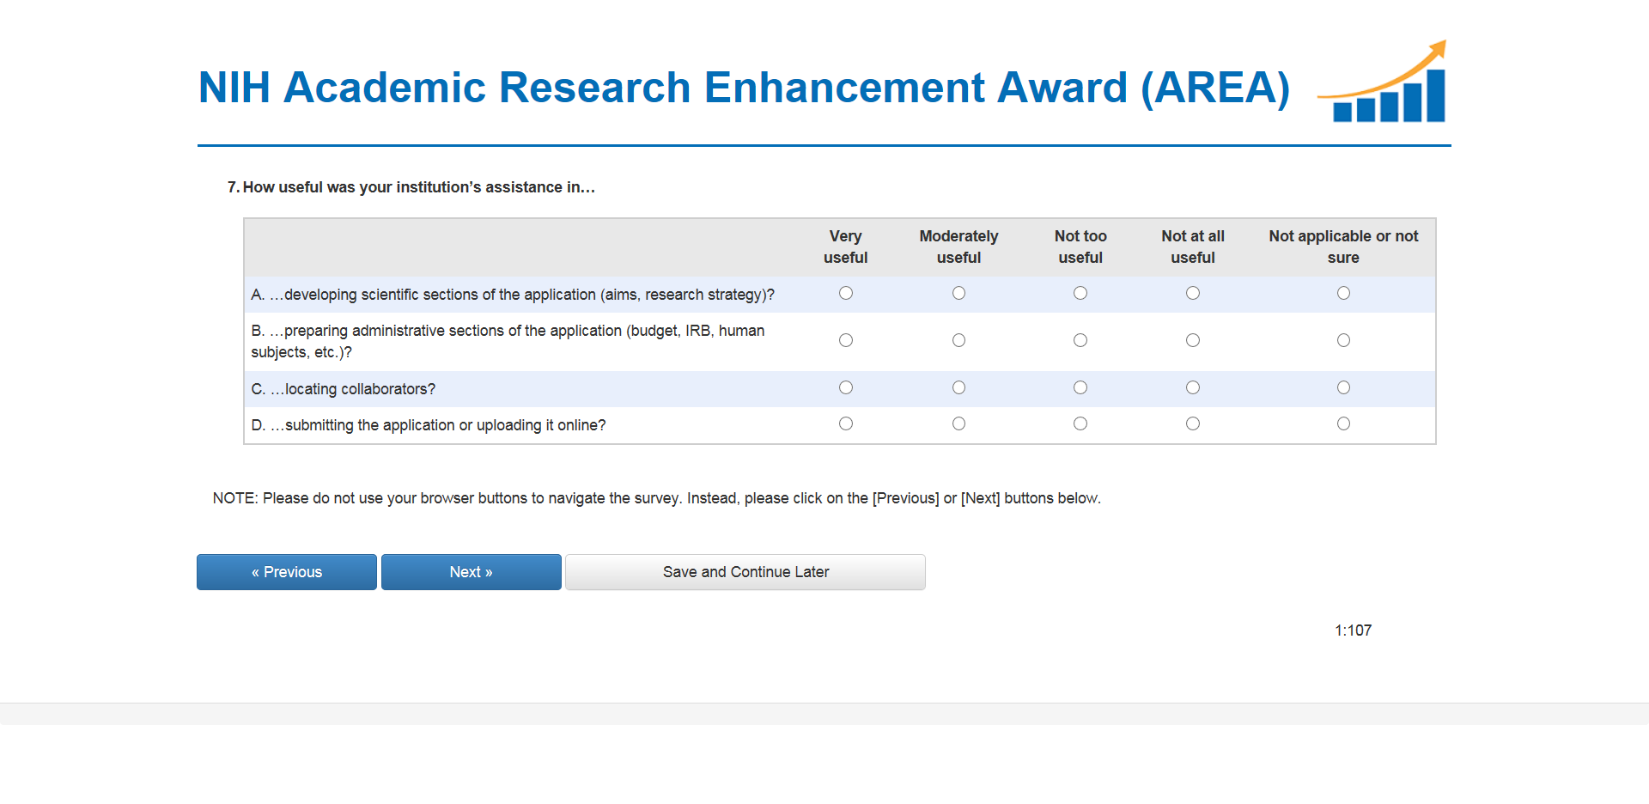Viewport: 1649px width, 804px height.
Task: Mark submitting the application as Not applicable
Action: coord(1343,424)
